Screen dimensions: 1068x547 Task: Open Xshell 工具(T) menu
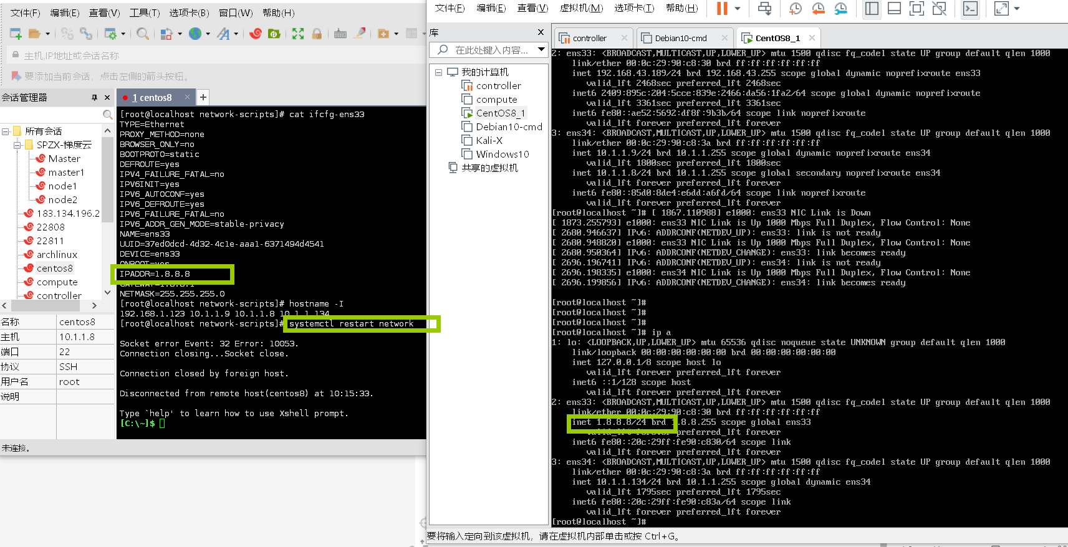click(x=145, y=12)
